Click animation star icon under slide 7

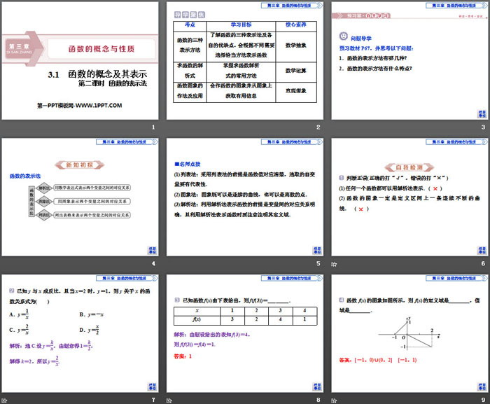click(6, 399)
